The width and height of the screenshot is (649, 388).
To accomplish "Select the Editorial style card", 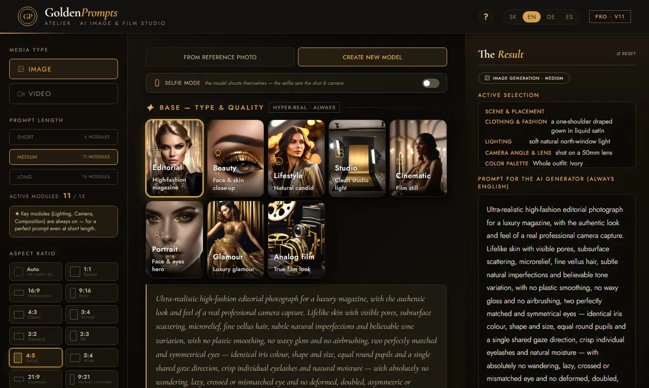I will click(x=175, y=158).
